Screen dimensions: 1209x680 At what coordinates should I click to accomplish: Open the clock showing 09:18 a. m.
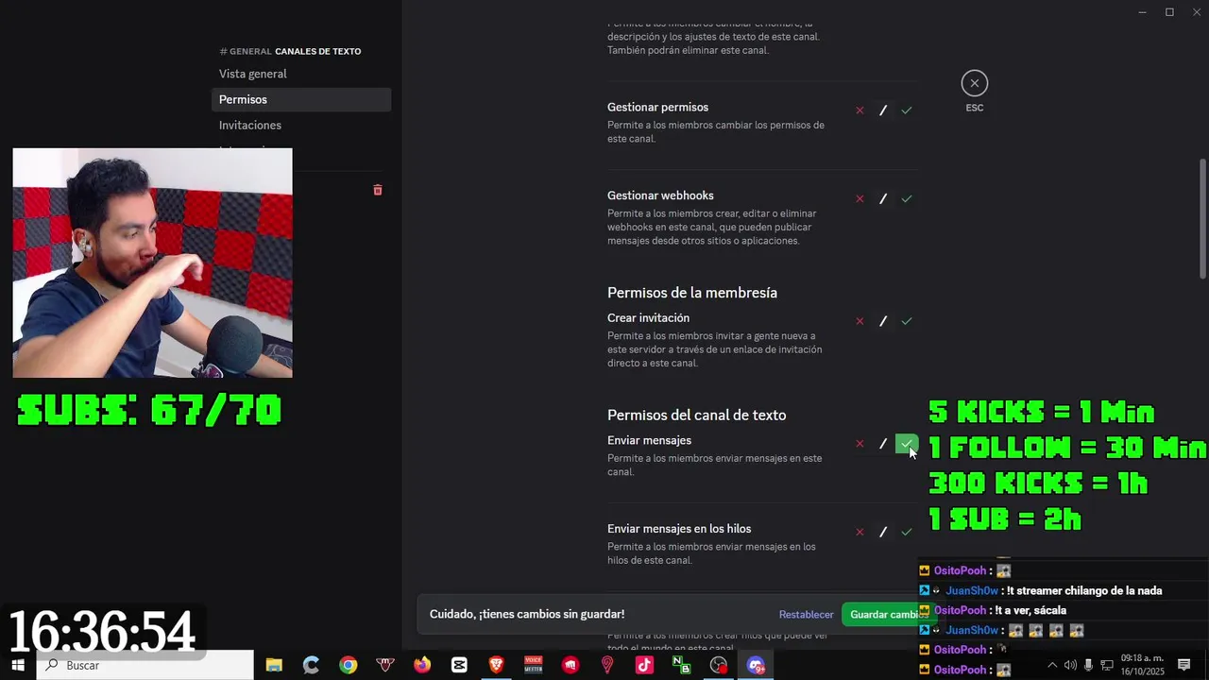pyautogui.click(x=1143, y=665)
